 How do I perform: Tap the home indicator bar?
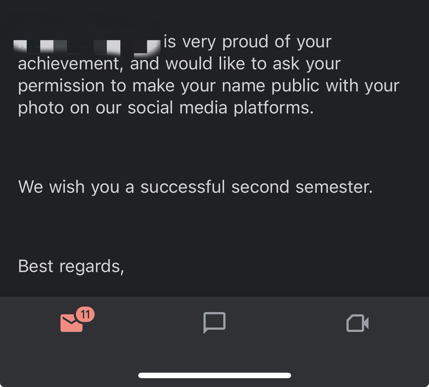[x=214, y=375]
